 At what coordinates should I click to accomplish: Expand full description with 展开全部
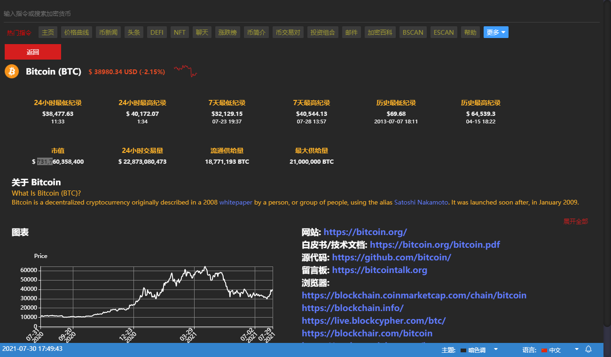pyautogui.click(x=576, y=221)
